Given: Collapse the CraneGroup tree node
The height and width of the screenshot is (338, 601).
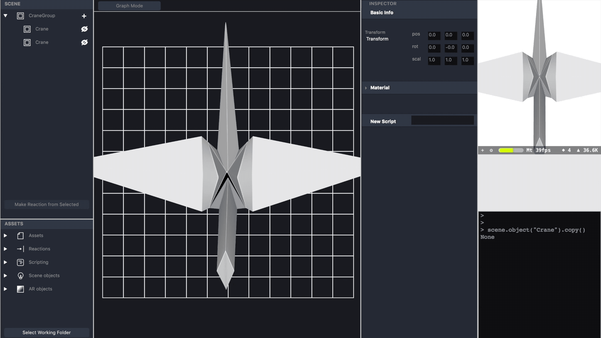Looking at the screenshot, I should (x=5, y=16).
